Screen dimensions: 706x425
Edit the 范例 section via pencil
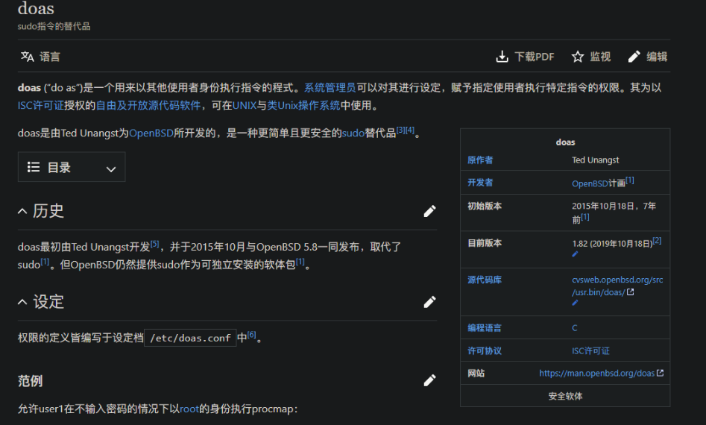tap(430, 380)
